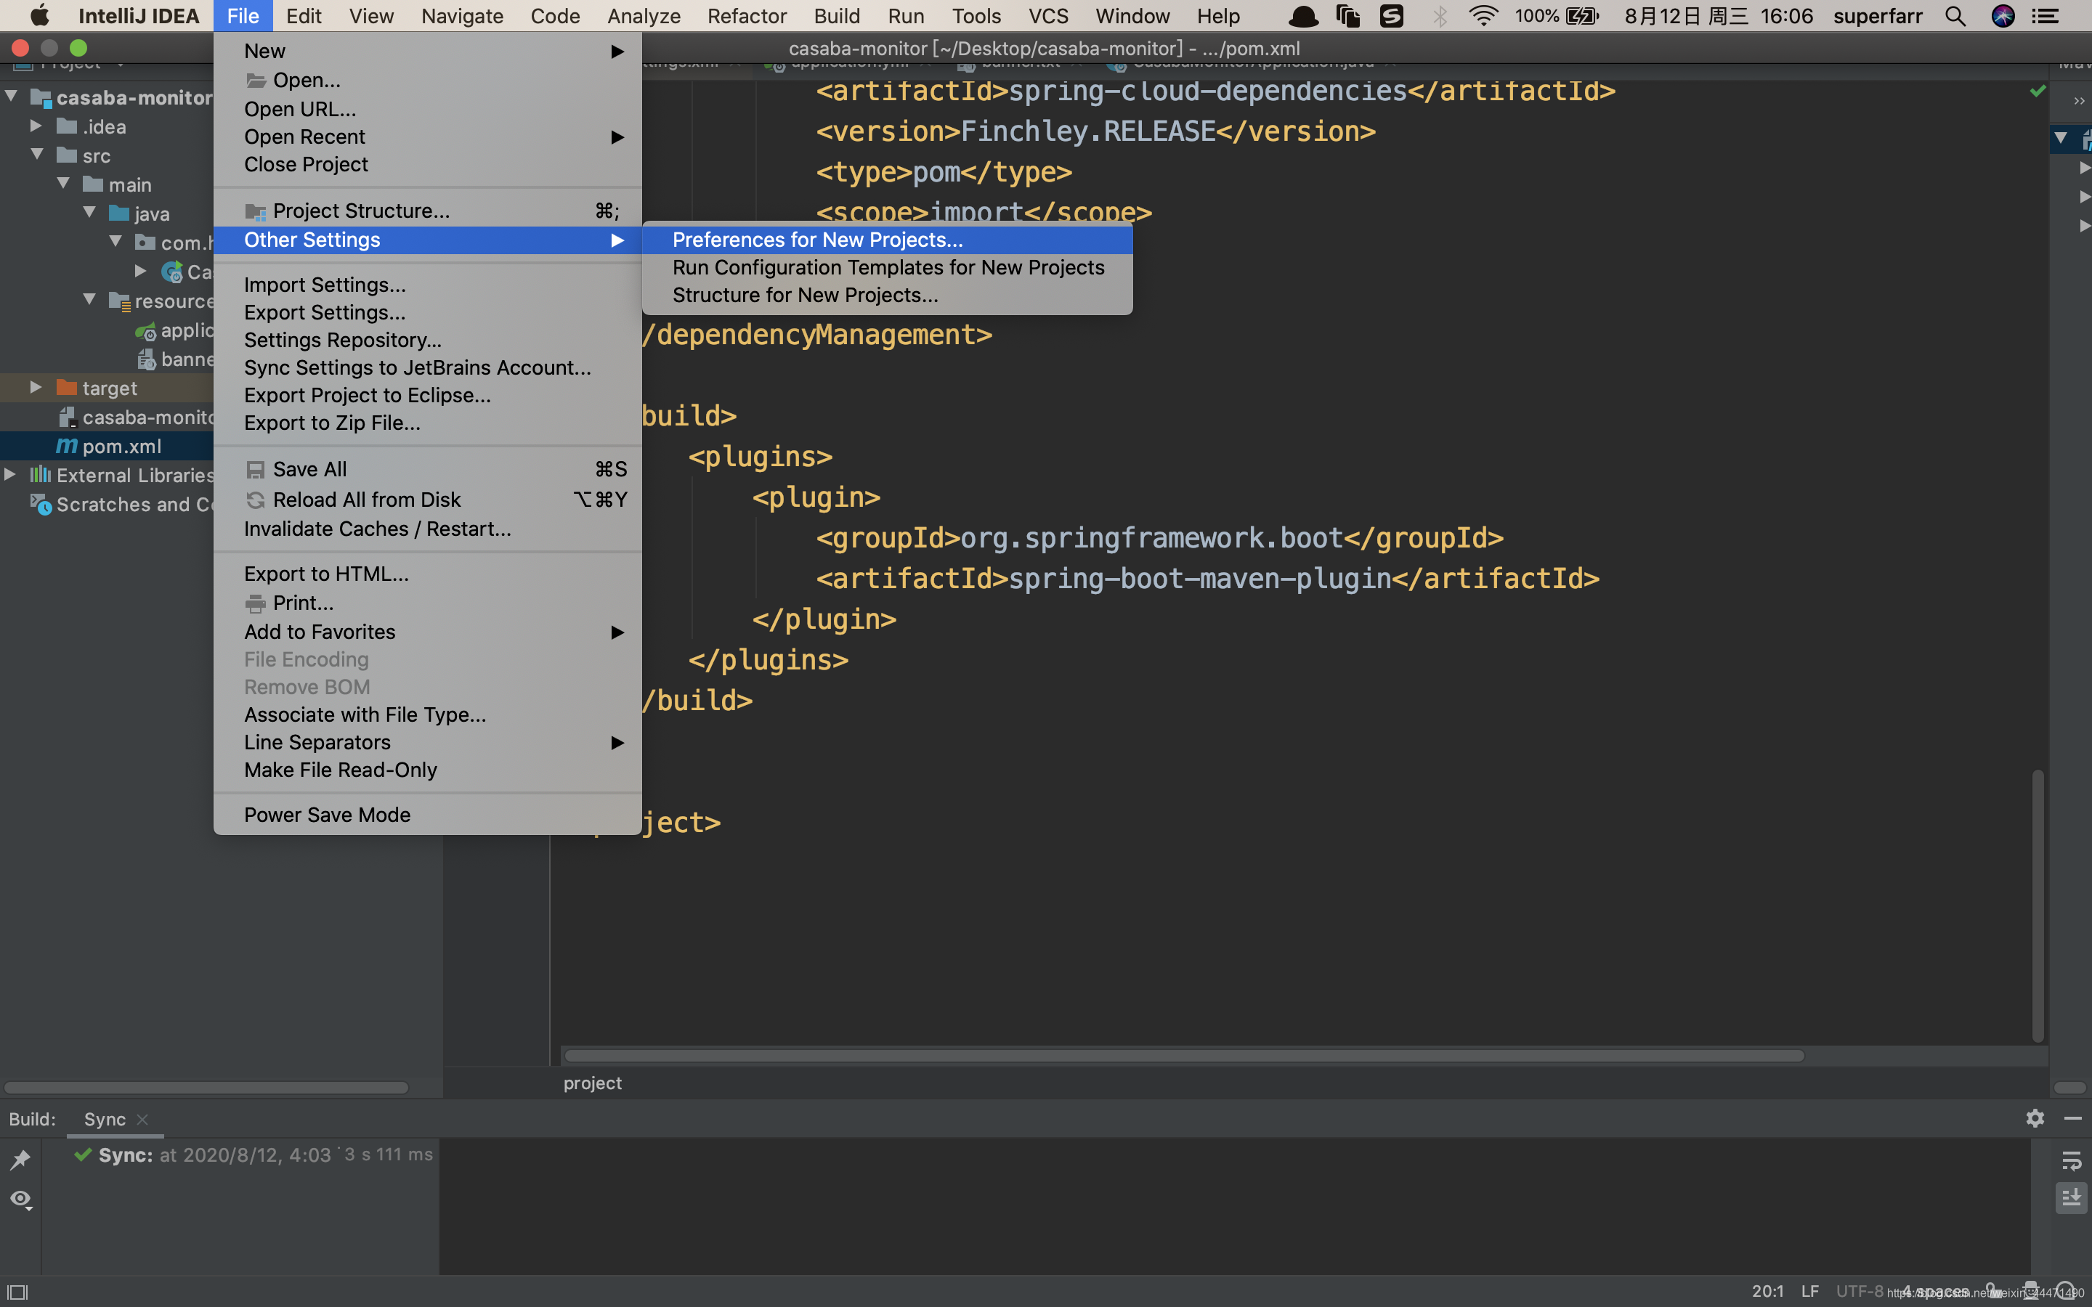Open macOS Spotlight search icon
This screenshot has height=1307, width=2092.
pyautogui.click(x=1955, y=15)
